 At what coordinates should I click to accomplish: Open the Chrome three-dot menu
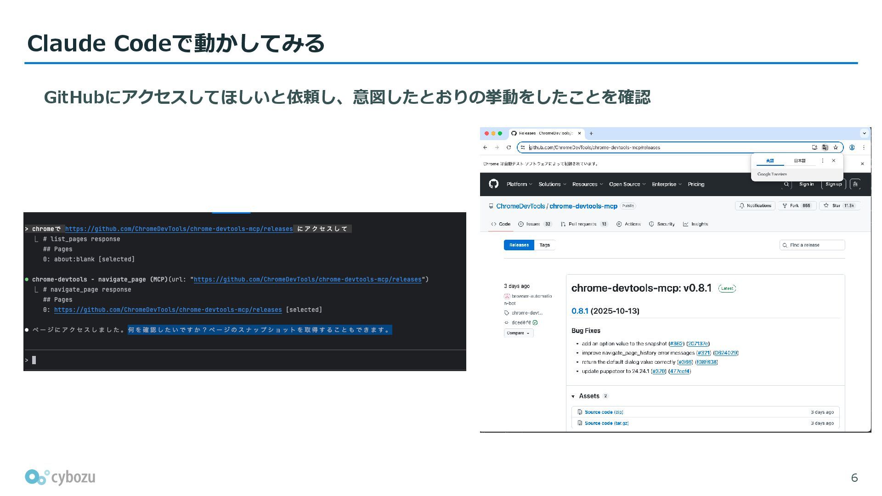pyautogui.click(x=864, y=147)
